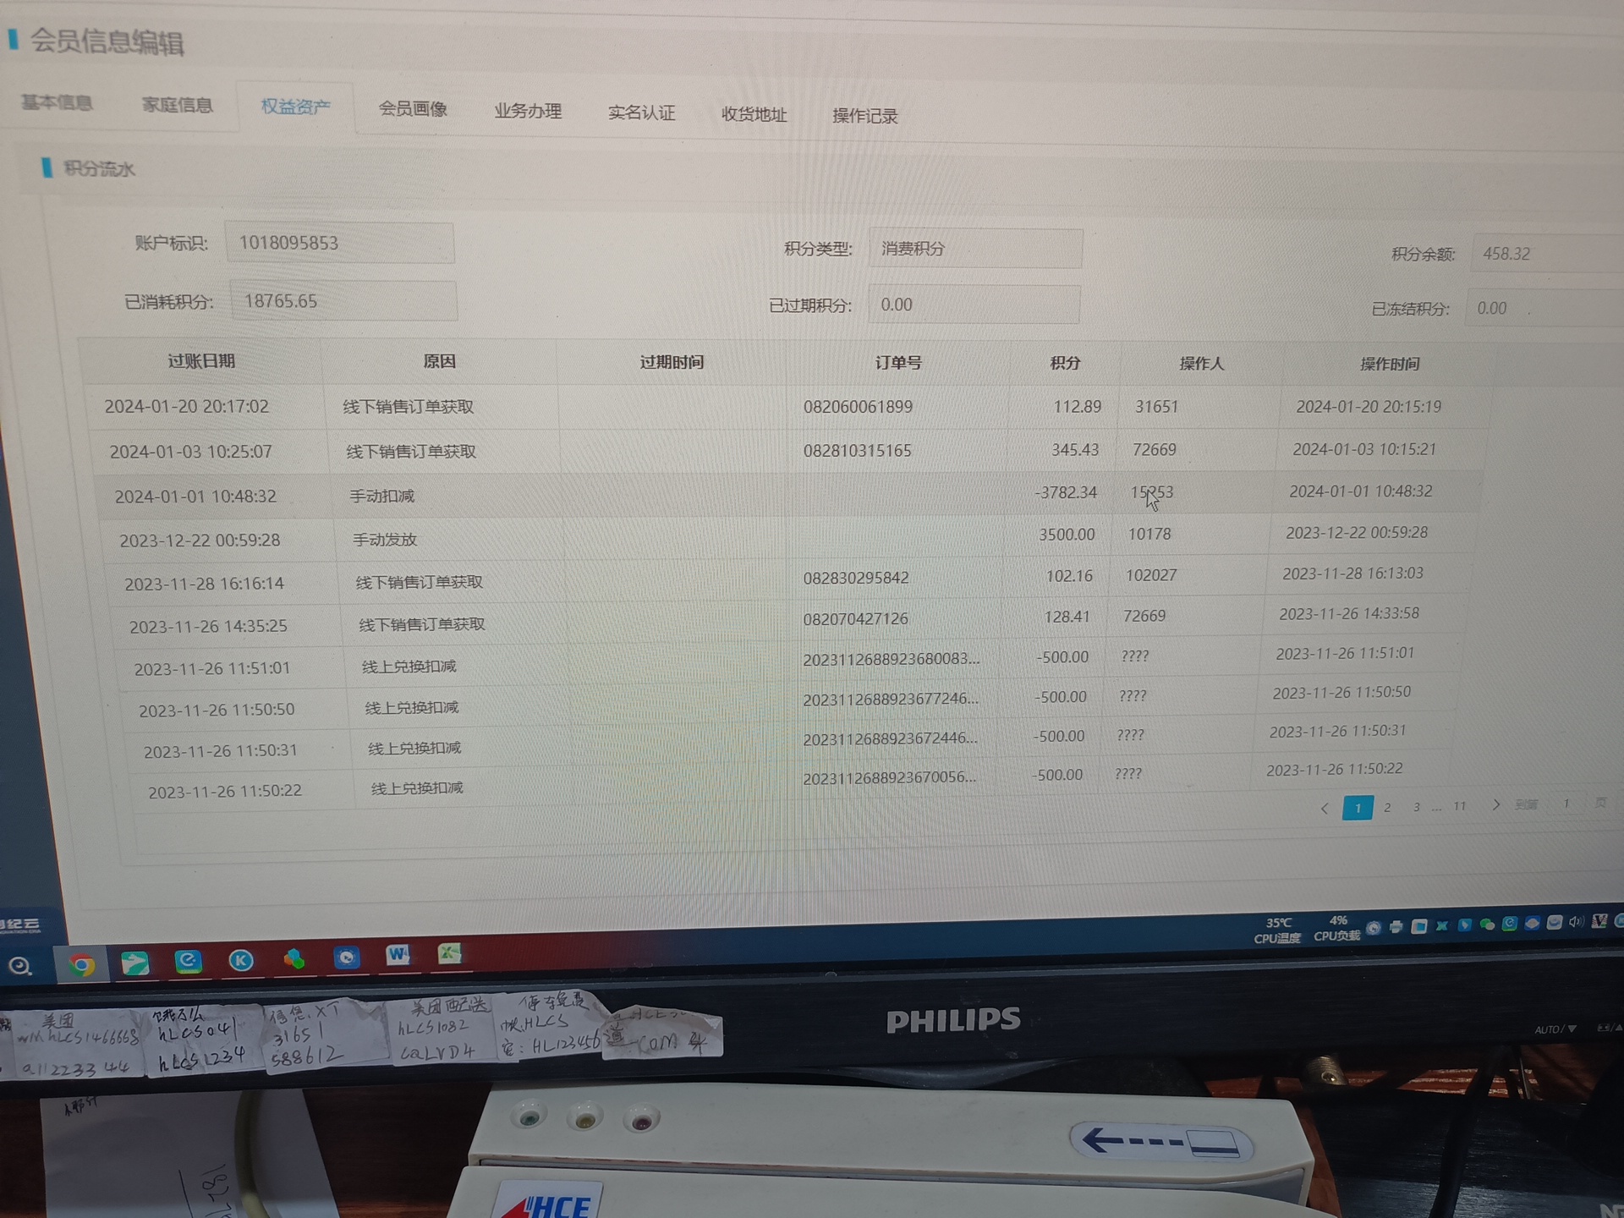Click order number 082060061899
The height and width of the screenshot is (1218, 1624).
pyautogui.click(x=858, y=407)
